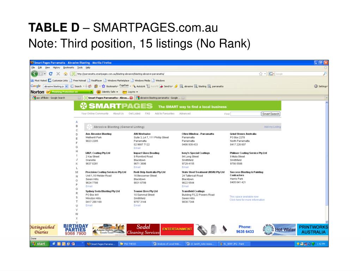Click the Advanced search link
The width and height of the screenshot is (361, 271).
(185, 114)
